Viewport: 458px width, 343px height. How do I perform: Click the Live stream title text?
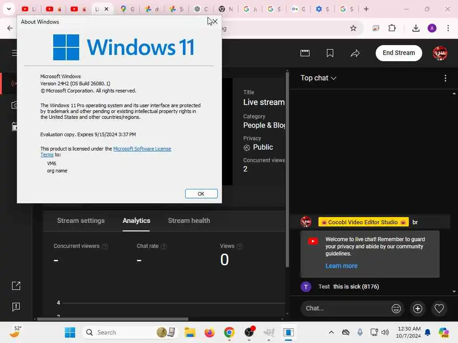[264, 102]
